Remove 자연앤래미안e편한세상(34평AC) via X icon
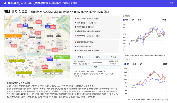Viewport: 177px width, 103px height. click(103, 32)
